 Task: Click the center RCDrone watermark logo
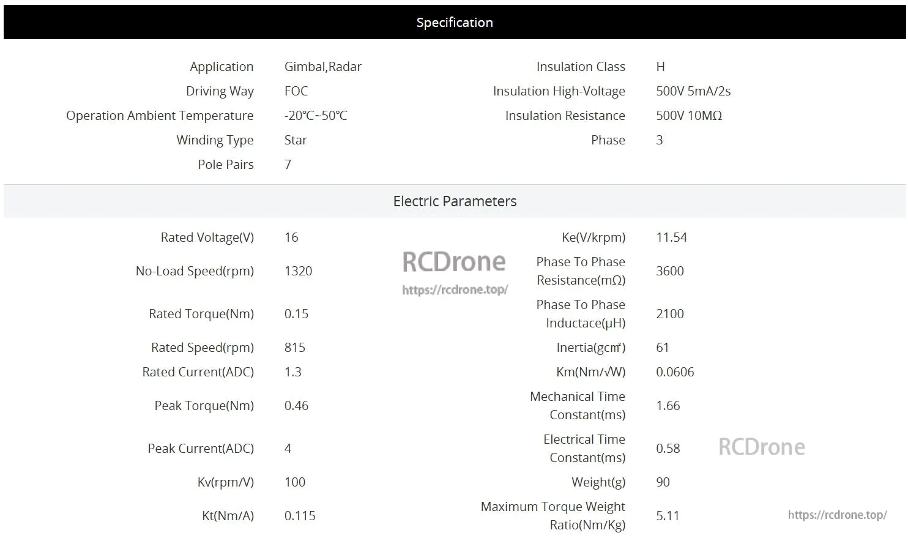(x=454, y=262)
